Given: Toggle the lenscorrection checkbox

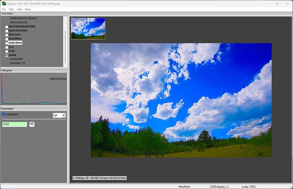Looking at the screenshot, I should click(7, 31).
